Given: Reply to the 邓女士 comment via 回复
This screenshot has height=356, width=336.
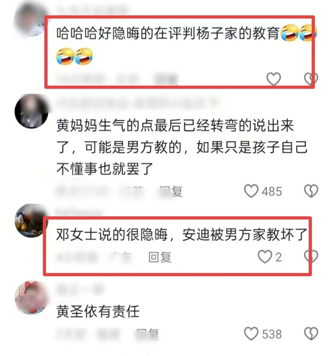Looking at the screenshot, I should pos(160,257).
